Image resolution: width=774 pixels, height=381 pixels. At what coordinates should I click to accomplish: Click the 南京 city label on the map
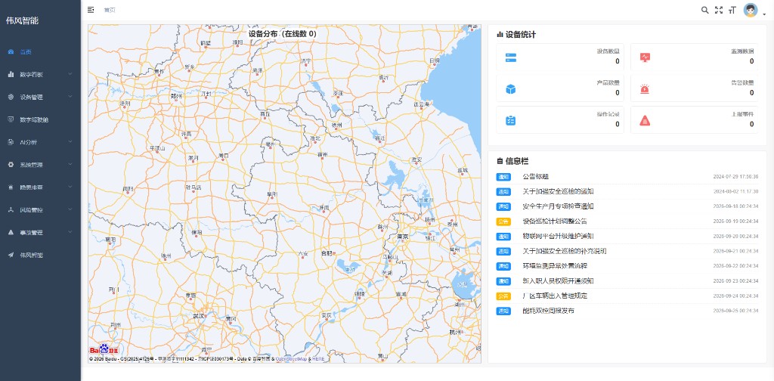pyautogui.click(x=403, y=237)
